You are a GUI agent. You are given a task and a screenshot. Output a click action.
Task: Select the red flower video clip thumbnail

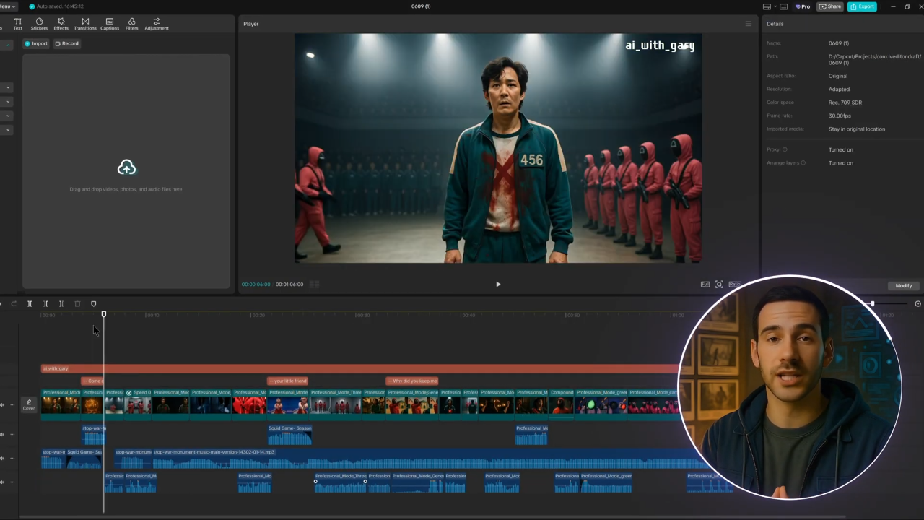pyautogui.click(x=250, y=404)
